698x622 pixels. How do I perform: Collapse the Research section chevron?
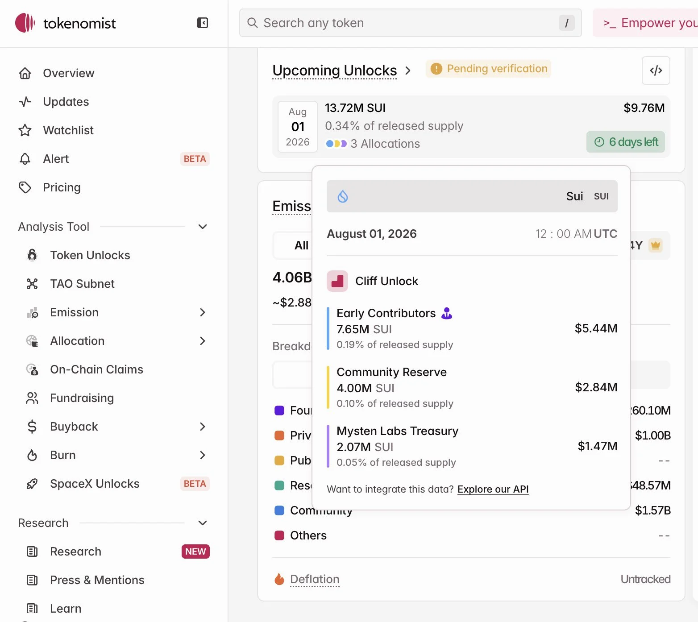point(203,523)
